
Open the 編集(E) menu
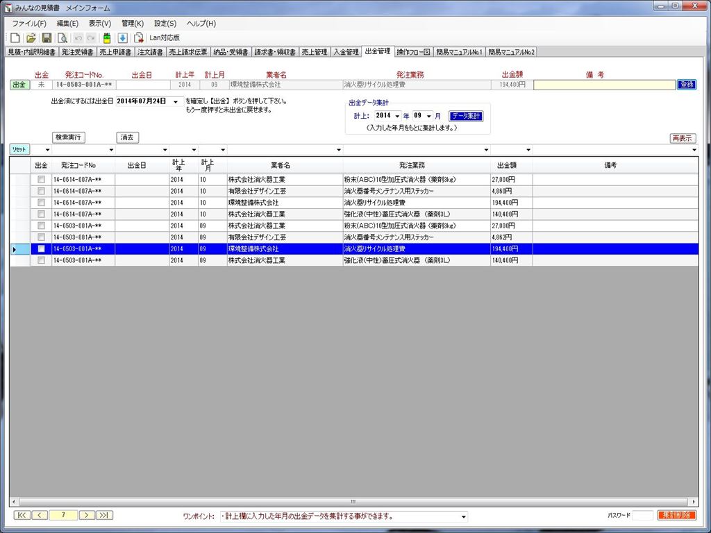pos(67,24)
